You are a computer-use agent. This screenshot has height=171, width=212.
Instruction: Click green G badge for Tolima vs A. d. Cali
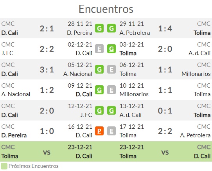click(x=111, y=49)
